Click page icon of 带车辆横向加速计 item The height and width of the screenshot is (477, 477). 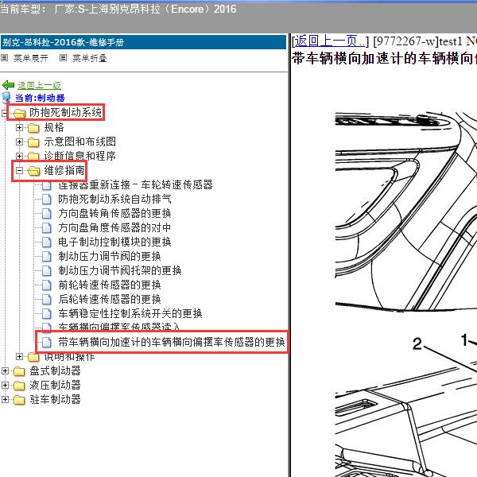click(47, 342)
